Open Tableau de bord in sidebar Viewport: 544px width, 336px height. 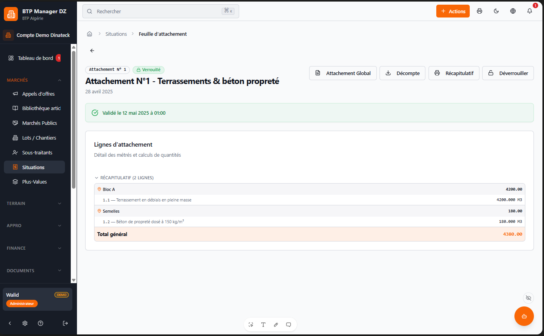pos(34,58)
